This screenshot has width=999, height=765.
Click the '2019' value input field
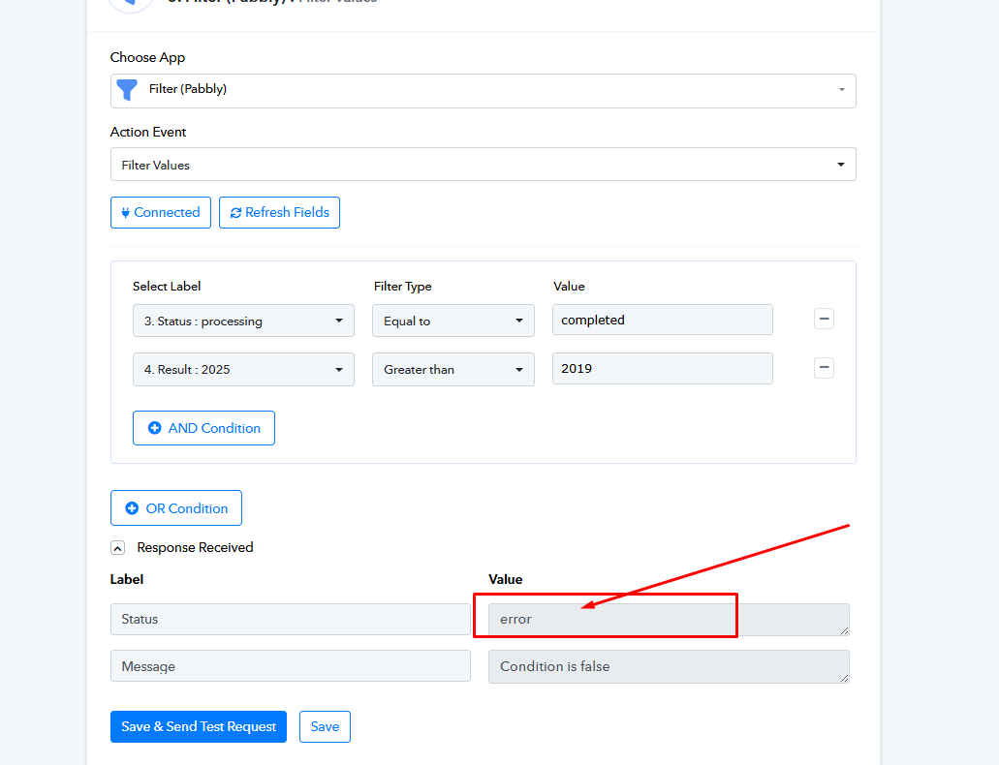point(663,368)
